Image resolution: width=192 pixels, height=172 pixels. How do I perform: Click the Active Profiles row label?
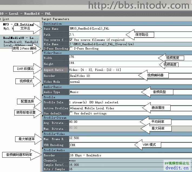click(x=56, y=108)
